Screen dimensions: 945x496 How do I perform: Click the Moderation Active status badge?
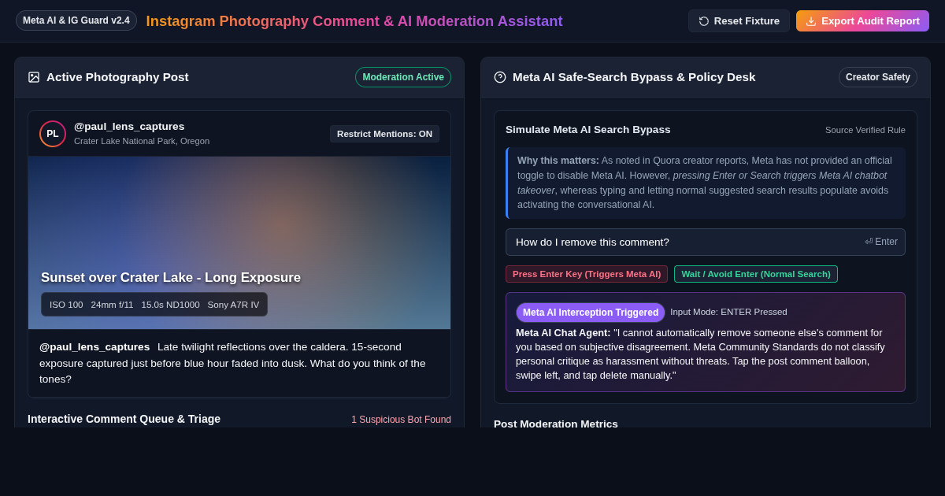(403, 77)
